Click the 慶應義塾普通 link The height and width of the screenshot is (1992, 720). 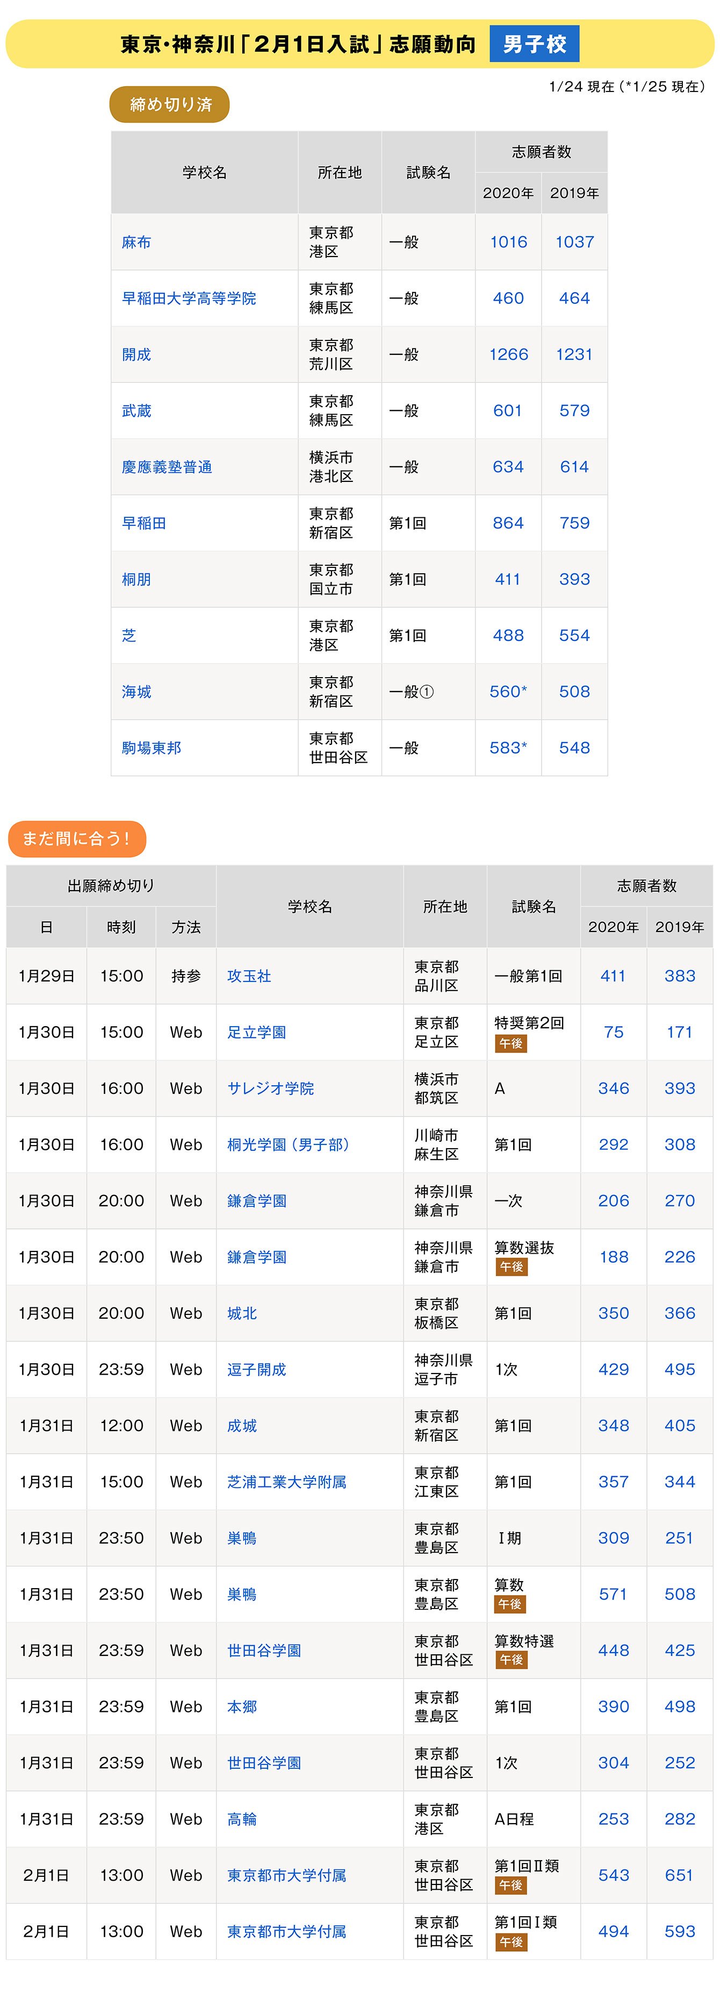tap(166, 467)
